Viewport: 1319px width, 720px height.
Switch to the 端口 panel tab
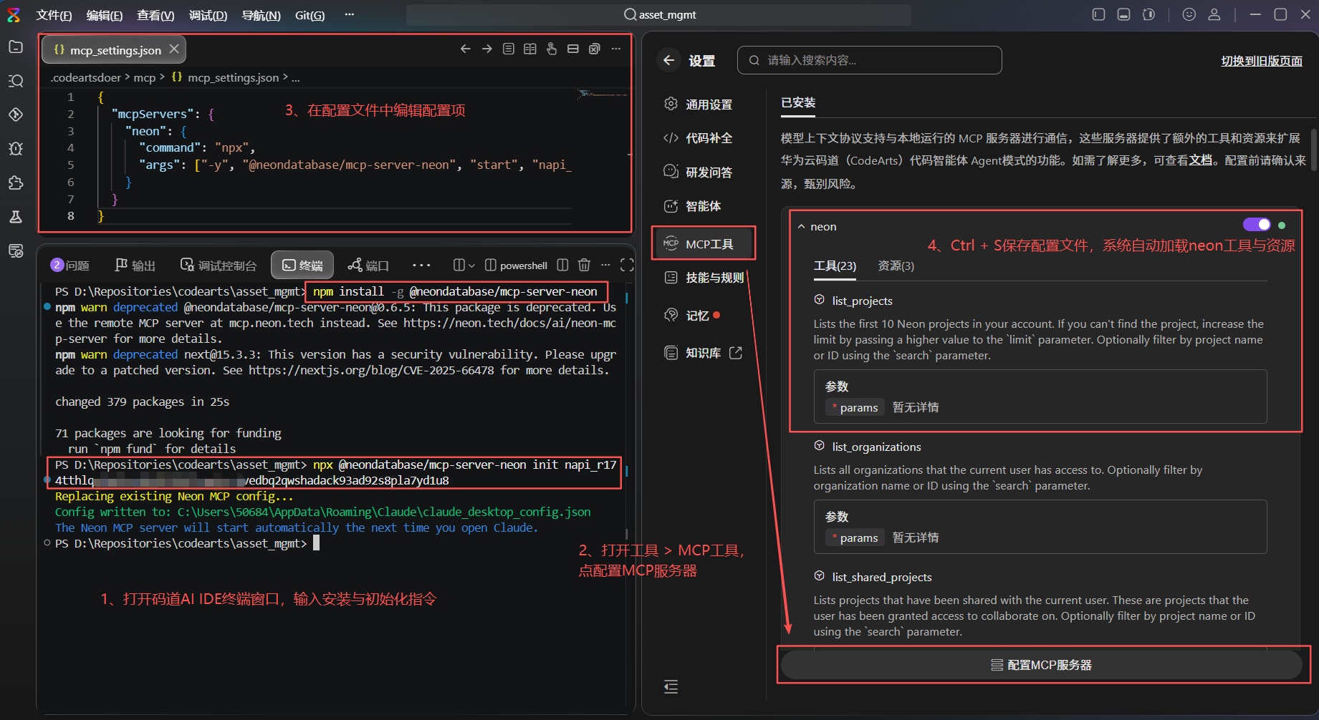pos(368,265)
